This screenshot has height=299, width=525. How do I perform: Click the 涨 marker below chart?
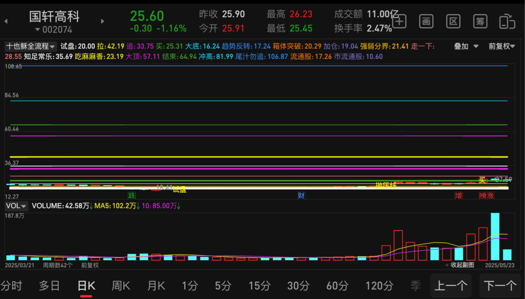490,195
